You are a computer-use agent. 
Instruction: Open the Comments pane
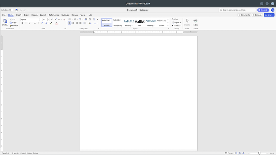pos(244,15)
